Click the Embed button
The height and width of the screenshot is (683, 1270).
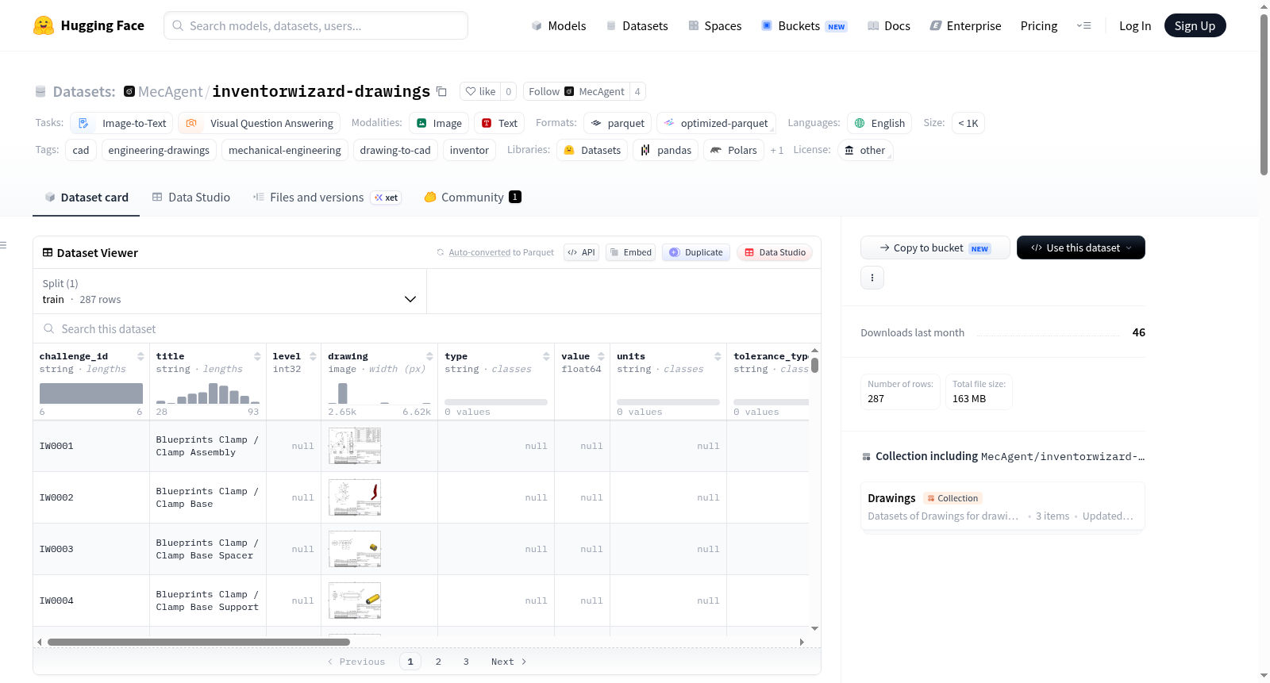coord(630,252)
